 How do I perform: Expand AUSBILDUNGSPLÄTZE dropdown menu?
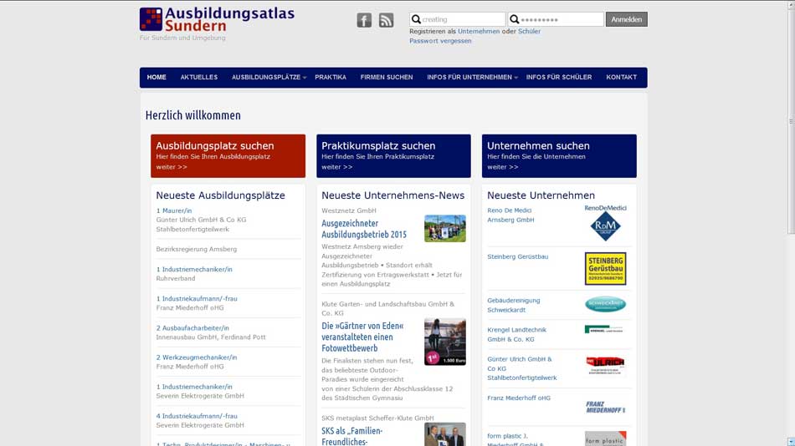click(269, 78)
